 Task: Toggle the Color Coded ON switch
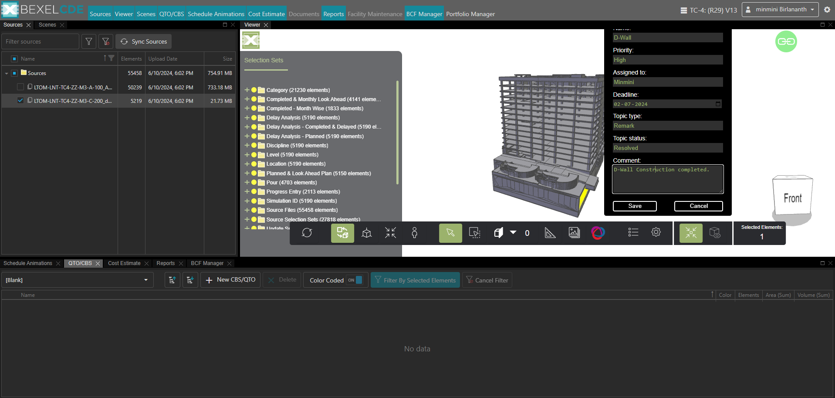(355, 280)
